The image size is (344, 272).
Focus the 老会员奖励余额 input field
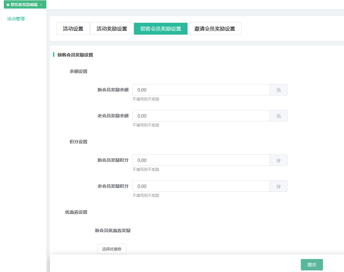[x=201, y=116]
